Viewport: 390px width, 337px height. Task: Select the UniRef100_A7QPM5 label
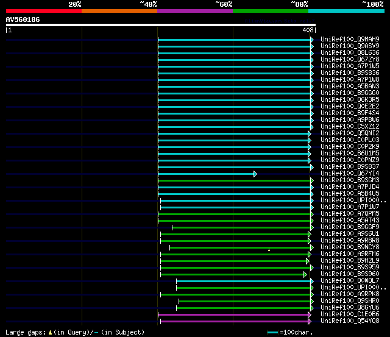pos(350,214)
